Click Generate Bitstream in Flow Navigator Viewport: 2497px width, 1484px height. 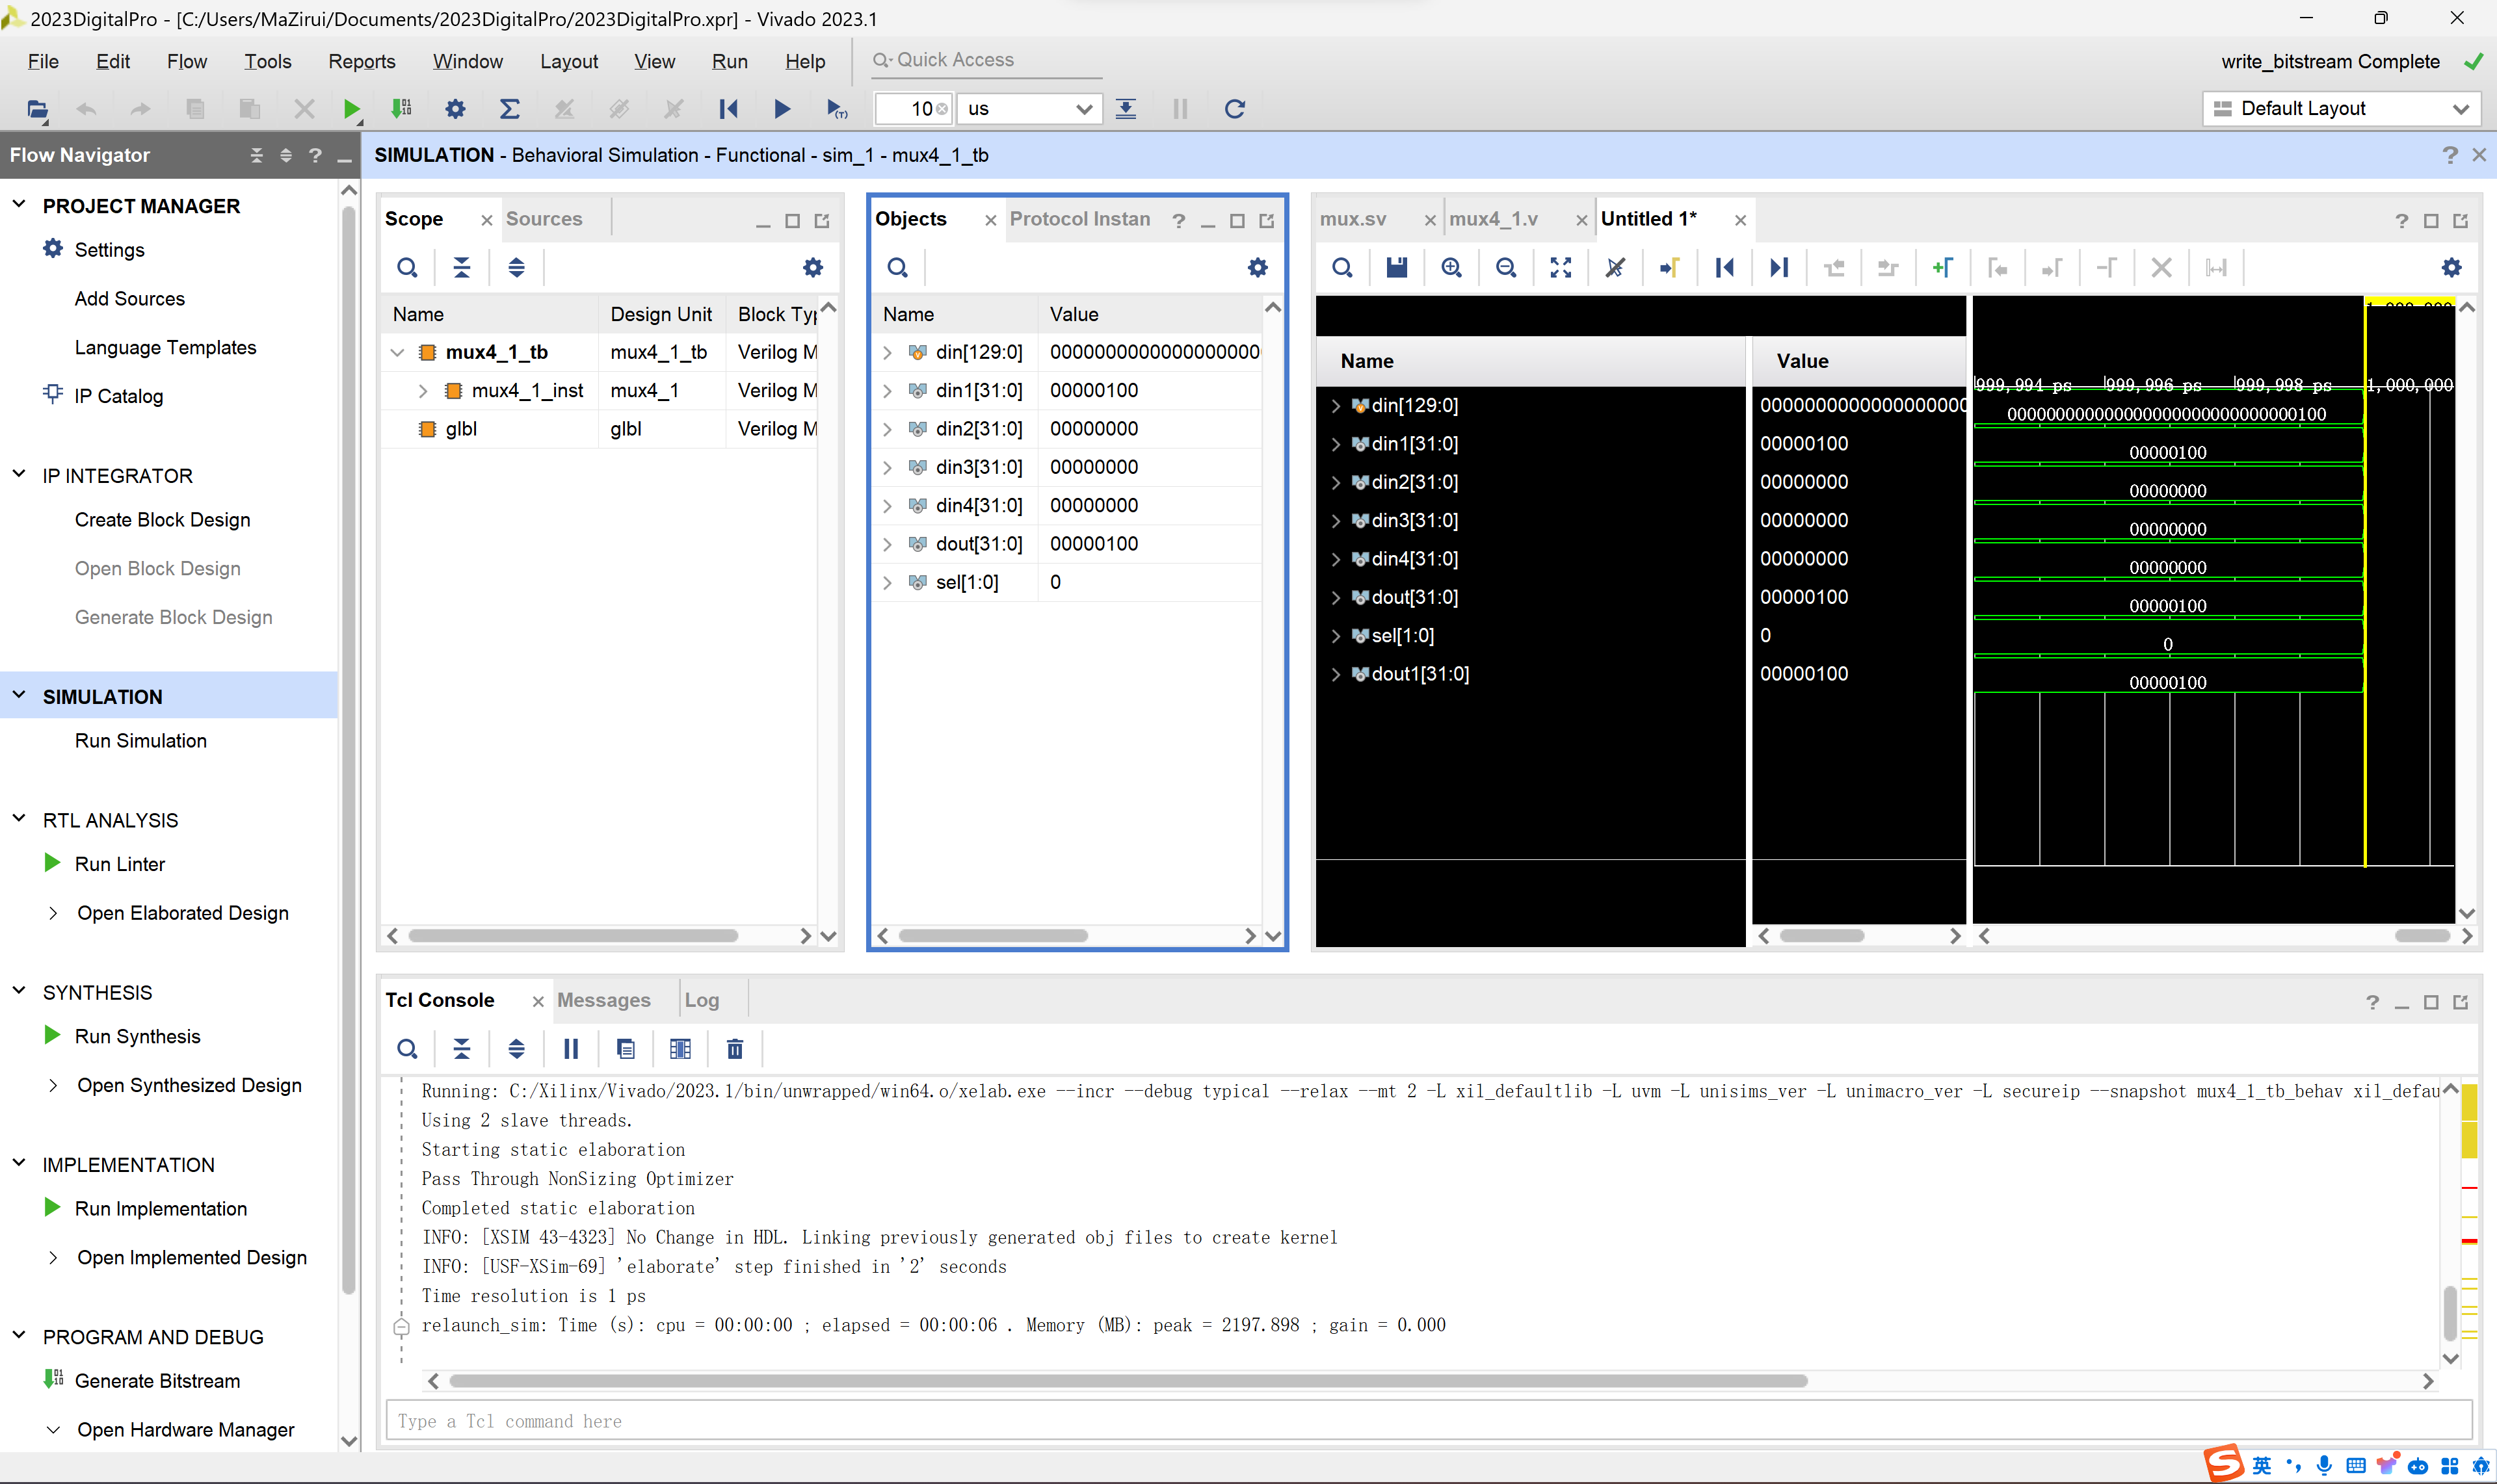pos(157,1381)
